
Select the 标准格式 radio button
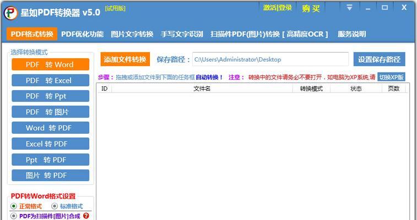tap(55, 206)
